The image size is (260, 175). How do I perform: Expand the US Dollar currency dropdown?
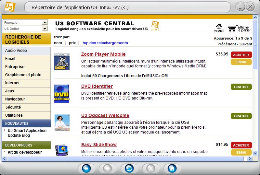(45, 29)
